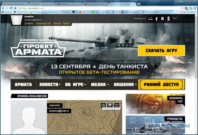Click the red extension icon in toolbar
The width and height of the screenshot is (198, 135).
(186, 8)
